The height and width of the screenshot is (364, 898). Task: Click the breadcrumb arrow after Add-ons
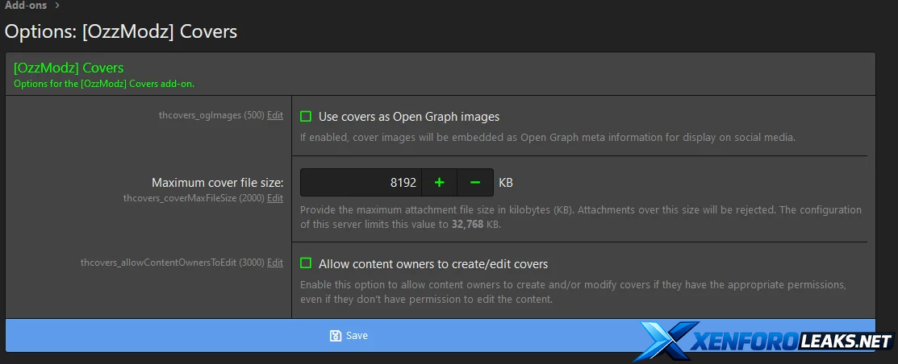click(58, 6)
